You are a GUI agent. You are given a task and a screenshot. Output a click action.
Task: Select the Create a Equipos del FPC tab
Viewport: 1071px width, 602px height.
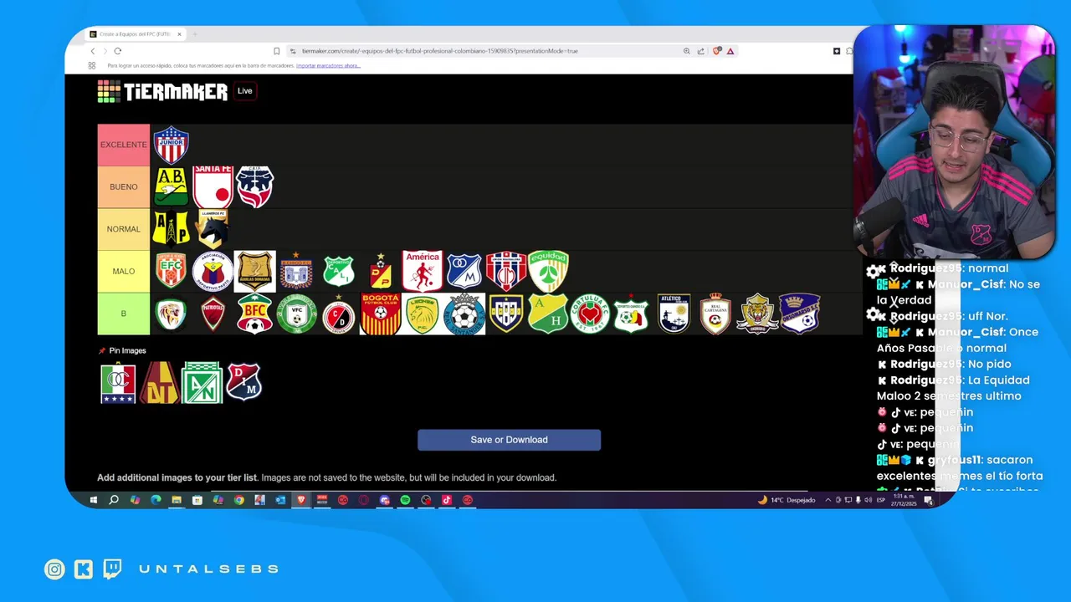tap(136, 34)
